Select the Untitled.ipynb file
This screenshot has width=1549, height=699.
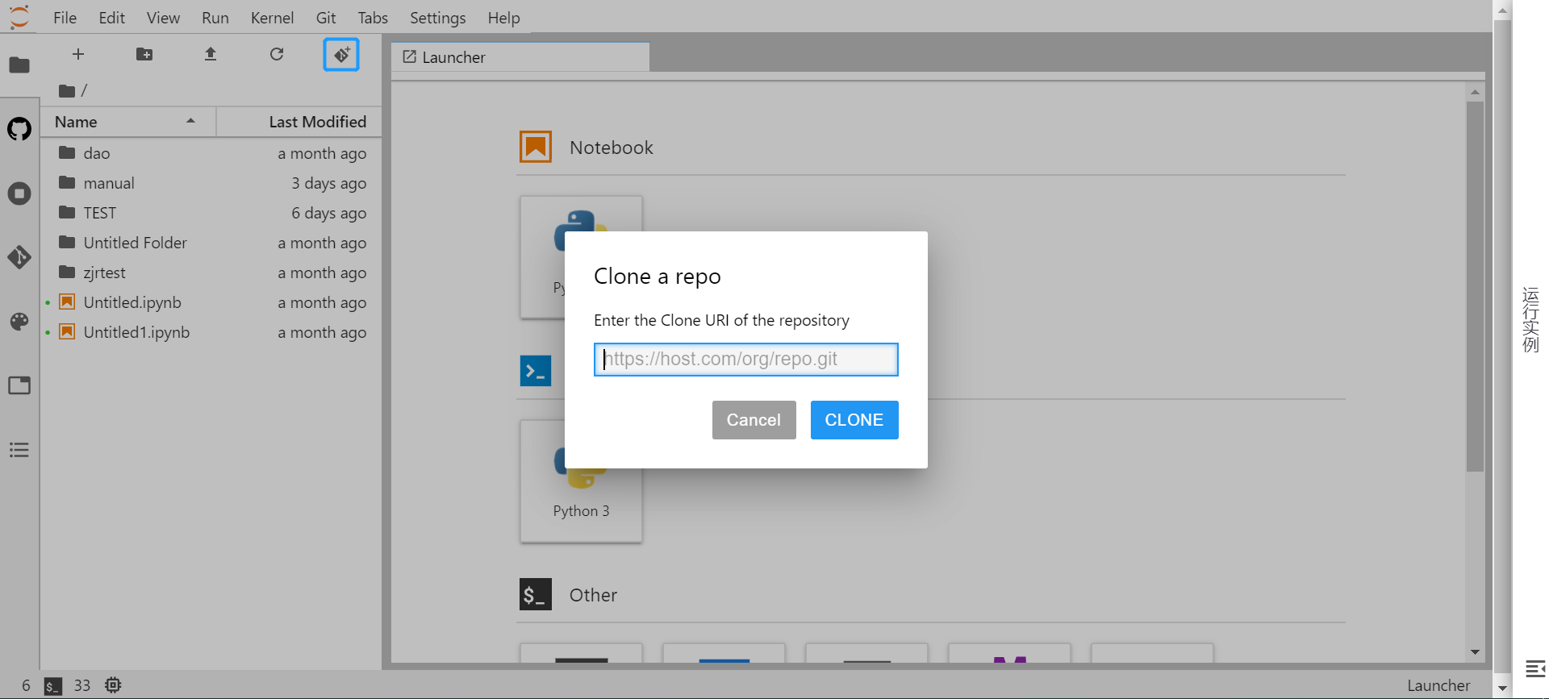click(211, 302)
